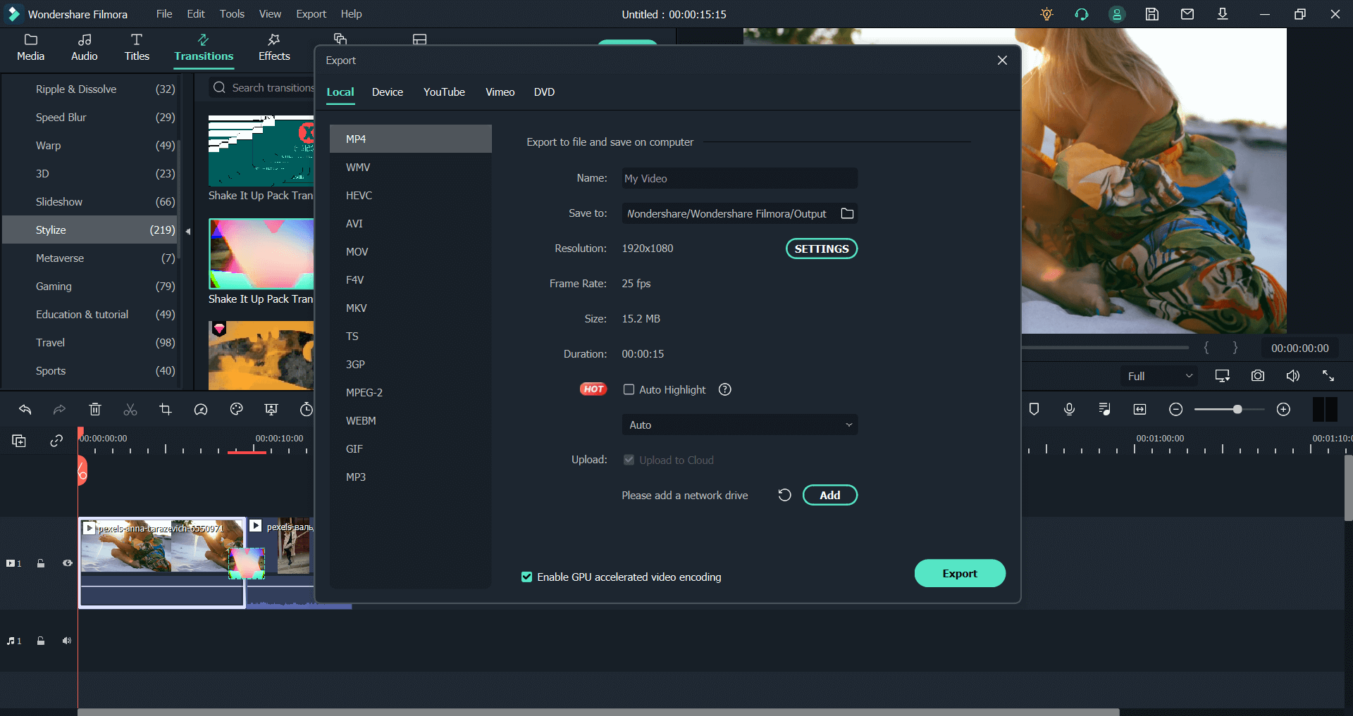
Task: Click the delete trash icon
Action: pos(95,409)
